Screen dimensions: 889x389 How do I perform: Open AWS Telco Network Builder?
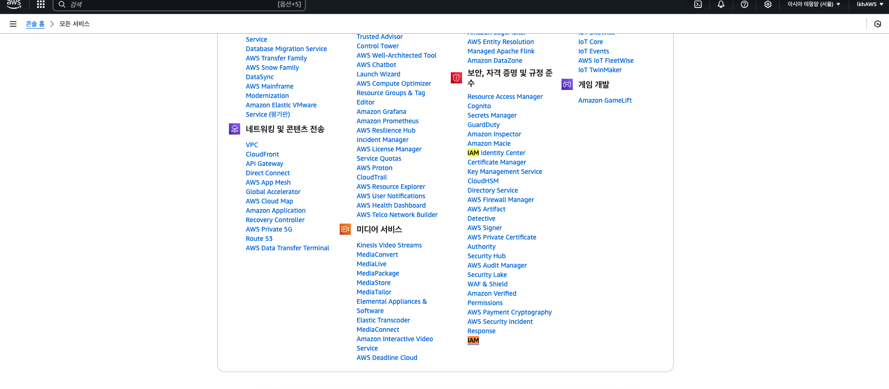pos(397,215)
